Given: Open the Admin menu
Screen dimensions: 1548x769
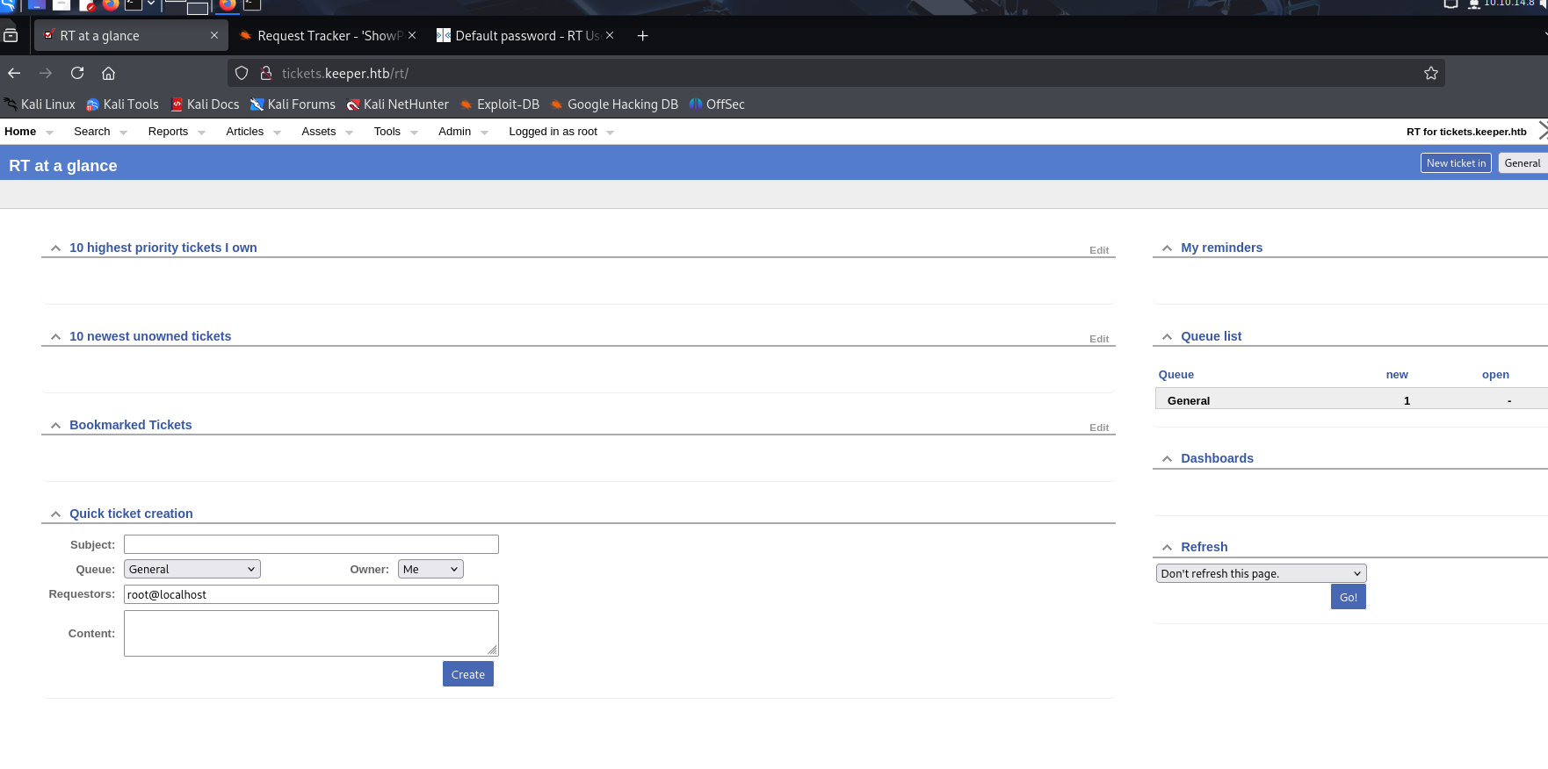Looking at the screenshot, I should [455, 132].
